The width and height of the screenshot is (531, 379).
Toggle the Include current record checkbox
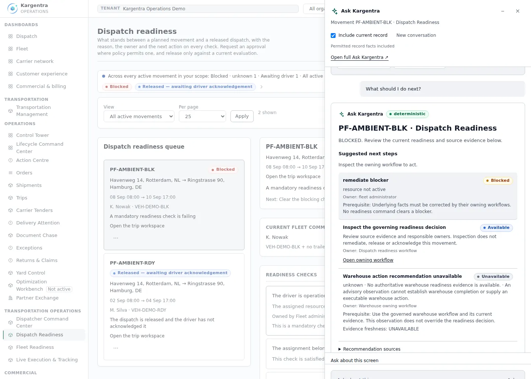333,35
